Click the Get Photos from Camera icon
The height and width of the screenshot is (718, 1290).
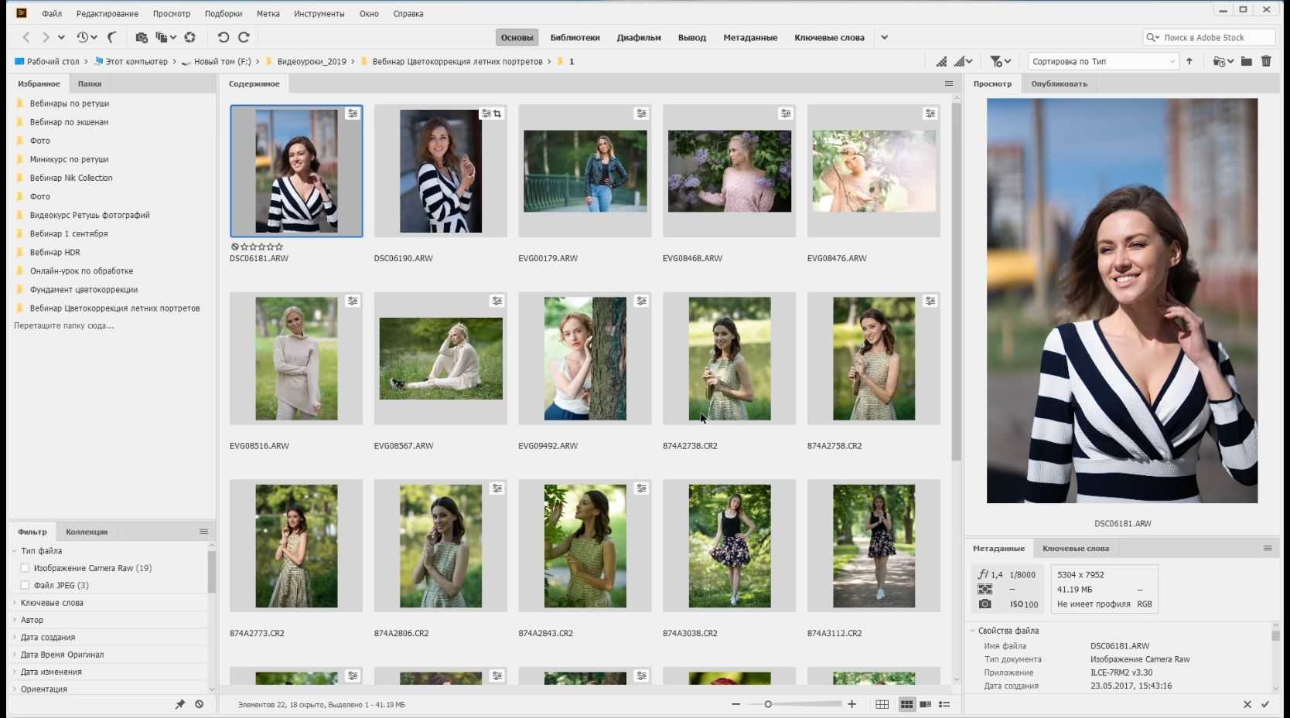tap(142, 37)
